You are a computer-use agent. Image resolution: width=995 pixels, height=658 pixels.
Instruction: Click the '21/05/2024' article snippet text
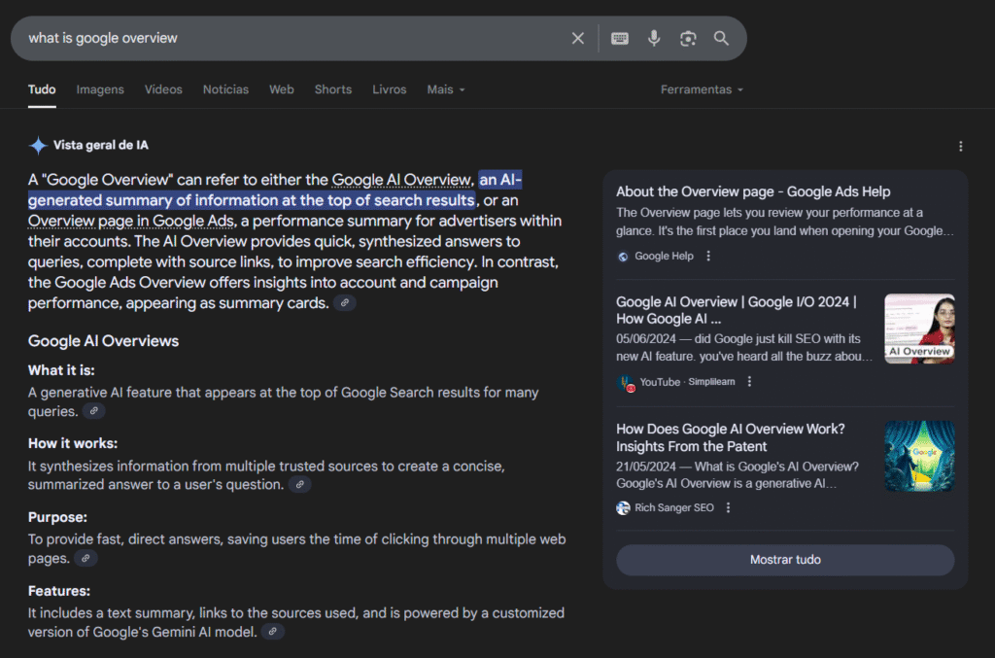738,474
